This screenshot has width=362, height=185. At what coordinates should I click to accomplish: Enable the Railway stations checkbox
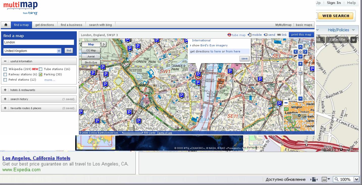click(x=5, y=74)
